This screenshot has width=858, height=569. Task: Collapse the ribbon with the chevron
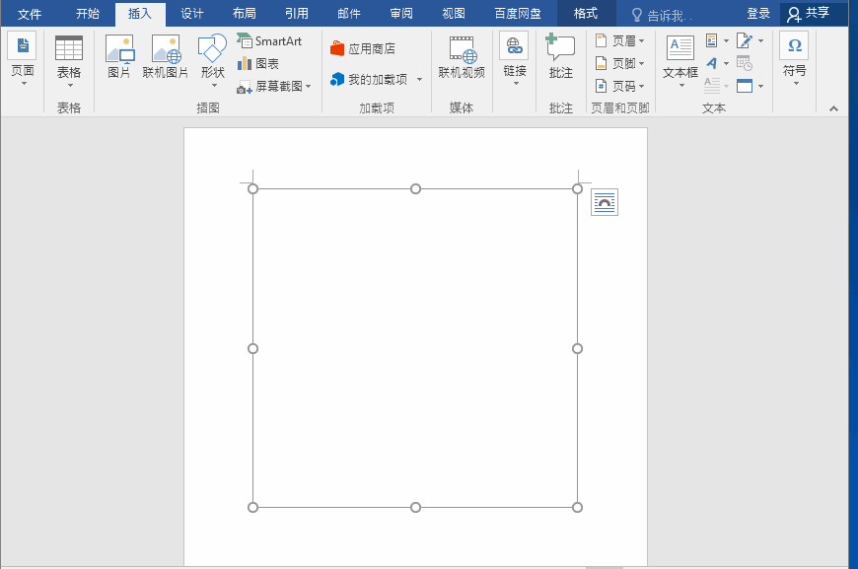pos(833,108)
